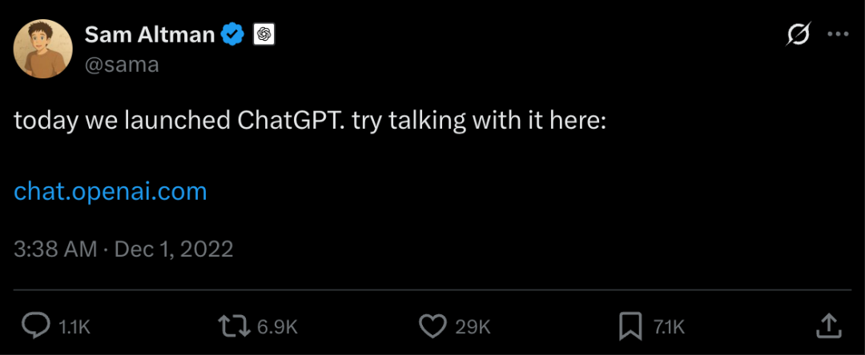
Task: Click the 1.1K reply count
Action: (74, 326)
